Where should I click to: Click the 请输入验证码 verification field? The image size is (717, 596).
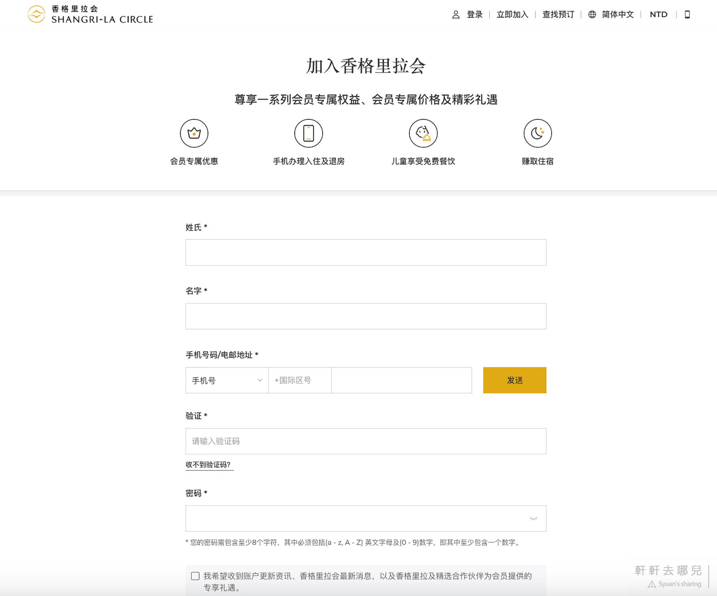click(x=366, y=441)
